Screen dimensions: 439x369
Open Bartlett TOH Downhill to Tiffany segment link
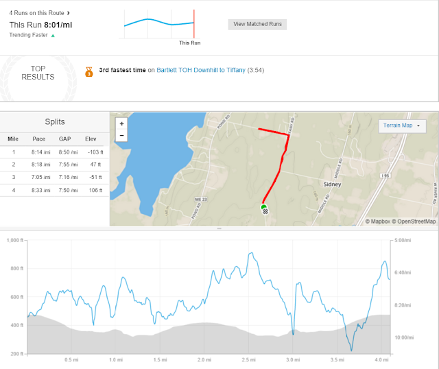coord(201,70)
